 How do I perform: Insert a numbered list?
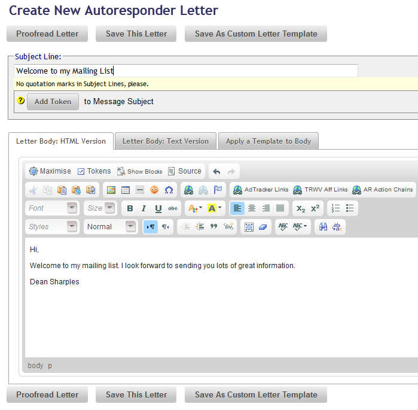335,208
